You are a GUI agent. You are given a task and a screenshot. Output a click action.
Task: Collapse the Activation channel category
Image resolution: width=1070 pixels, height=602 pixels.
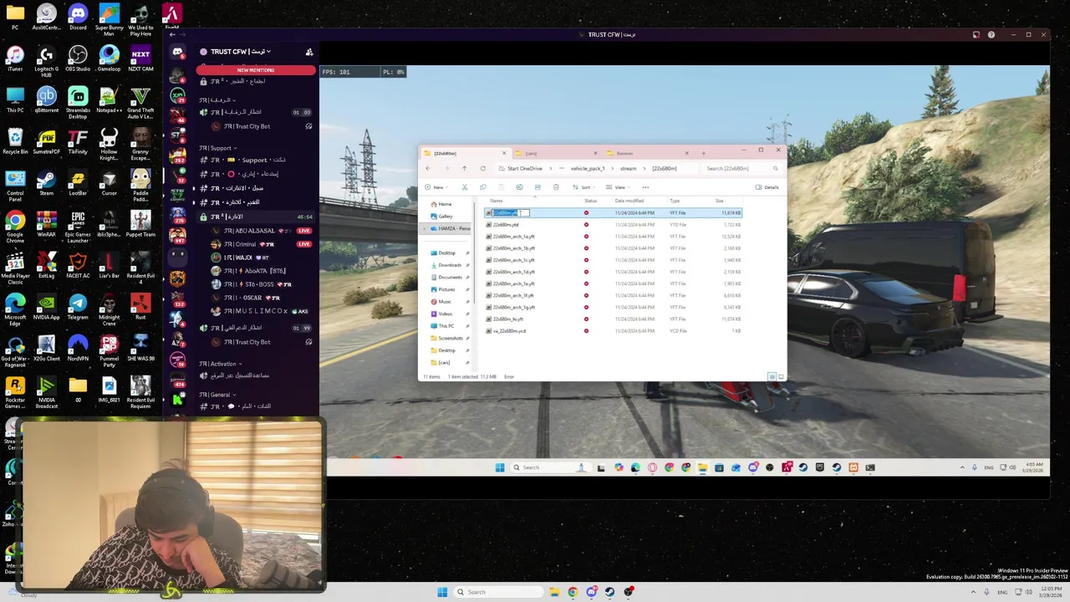(x=220, y=364)
